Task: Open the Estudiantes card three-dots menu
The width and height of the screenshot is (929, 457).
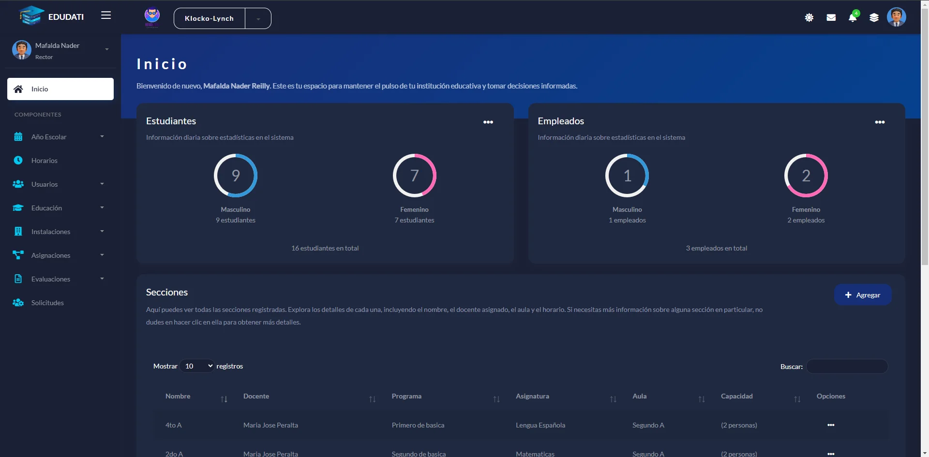Action: (488, 122)
